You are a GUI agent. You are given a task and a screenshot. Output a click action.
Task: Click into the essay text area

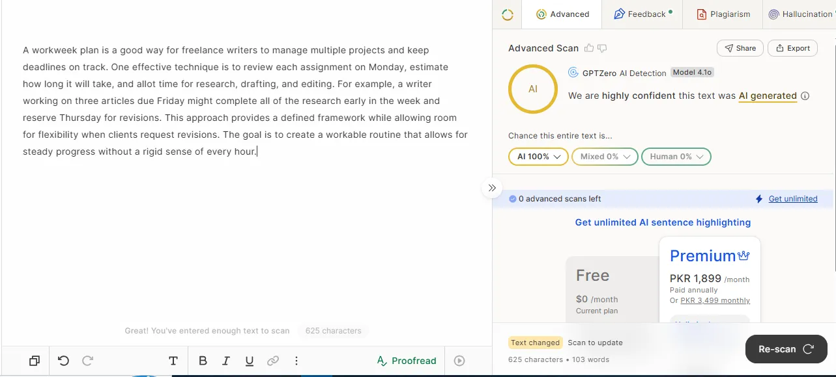click(246, 101)
